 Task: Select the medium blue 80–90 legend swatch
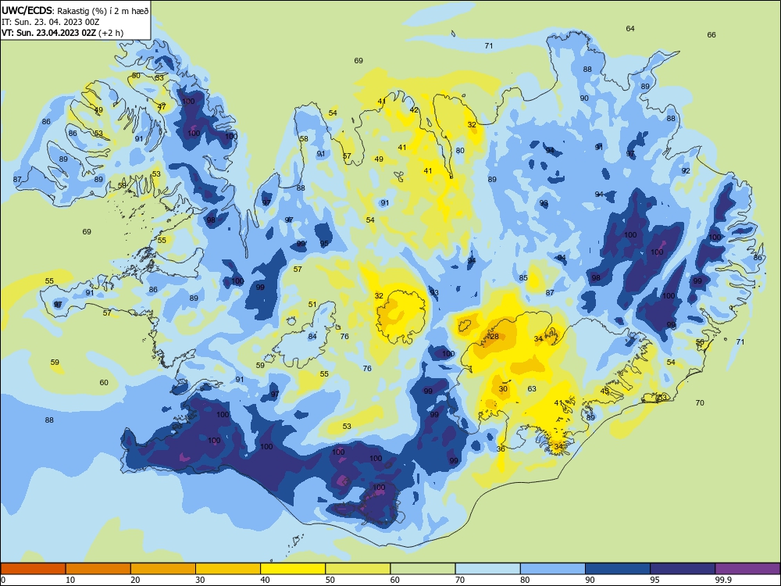553,569
